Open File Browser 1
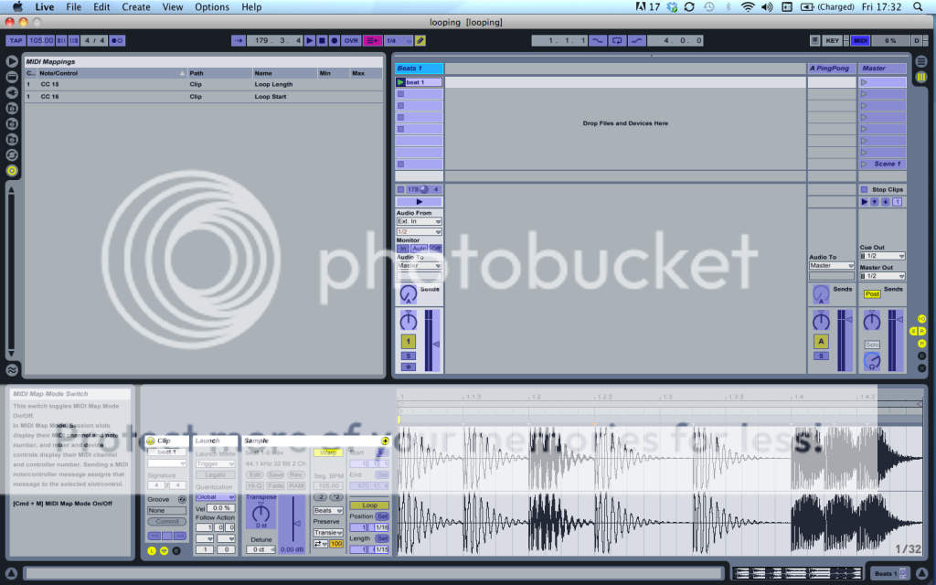The image size is (936, 585). click(x=11, y=108)
